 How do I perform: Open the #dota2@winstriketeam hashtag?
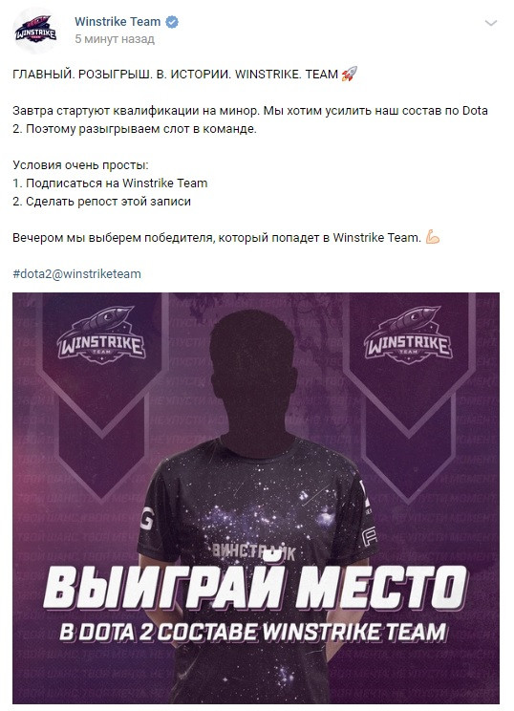tap(76, 274)
